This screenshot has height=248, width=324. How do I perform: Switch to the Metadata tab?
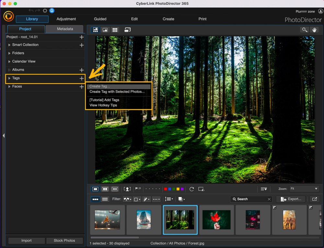point(64,29)
